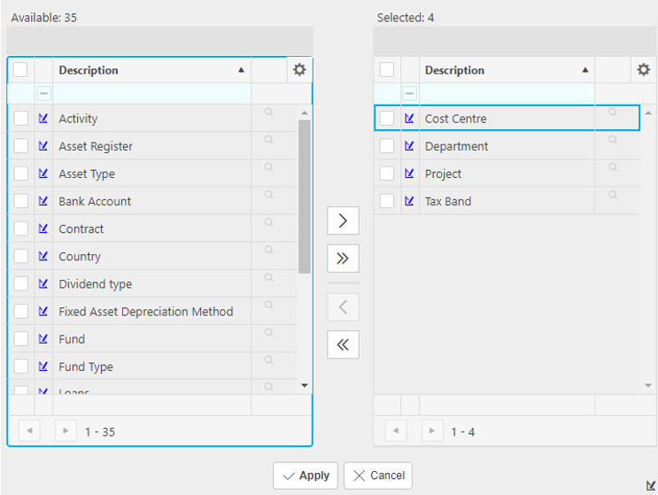Viewport: 658px width, 495px height.
Task: Check the Activity row checkbox
Action: point(21,119)
